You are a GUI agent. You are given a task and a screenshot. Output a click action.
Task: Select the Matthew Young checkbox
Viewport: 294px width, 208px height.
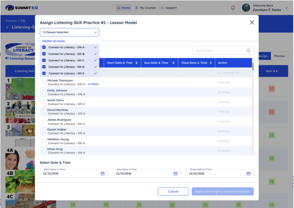(x=44, y=141)
